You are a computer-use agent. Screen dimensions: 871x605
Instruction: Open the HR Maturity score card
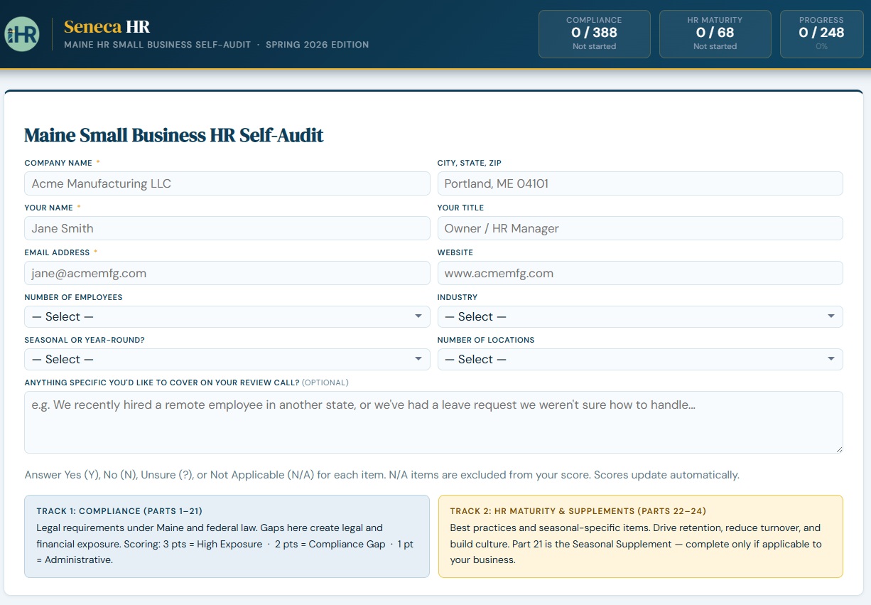pyautogui.click(x=715, y=34)
